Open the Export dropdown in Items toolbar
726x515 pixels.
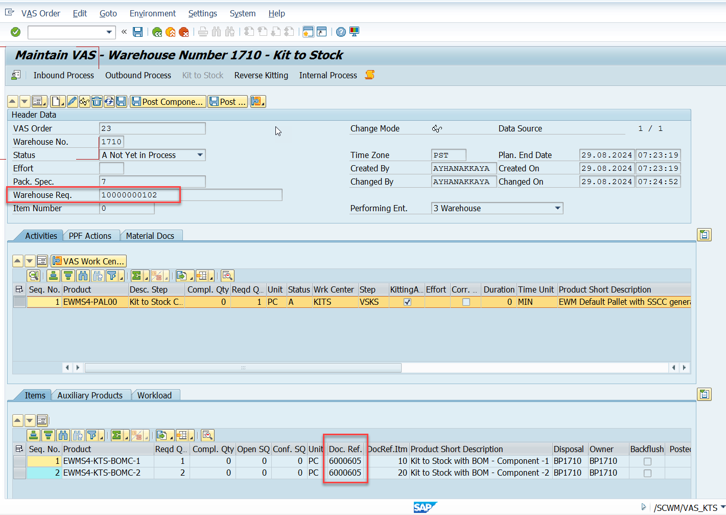point(171,437)
